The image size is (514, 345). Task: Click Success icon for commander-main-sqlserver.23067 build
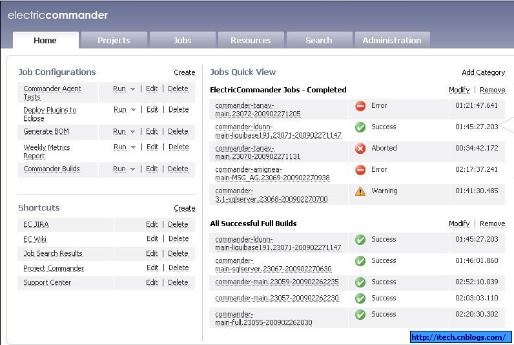pyautogui.click(x=360, y=261)
